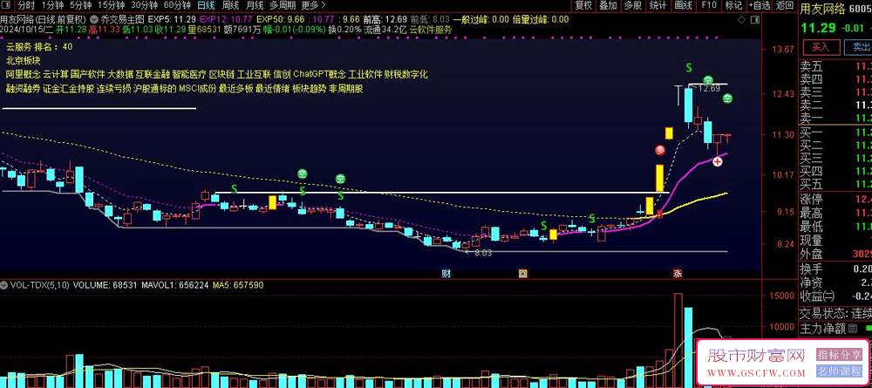The image size is (872, 388).
Task: Click the diamond icon above the chart
Action: click(740, 20)
